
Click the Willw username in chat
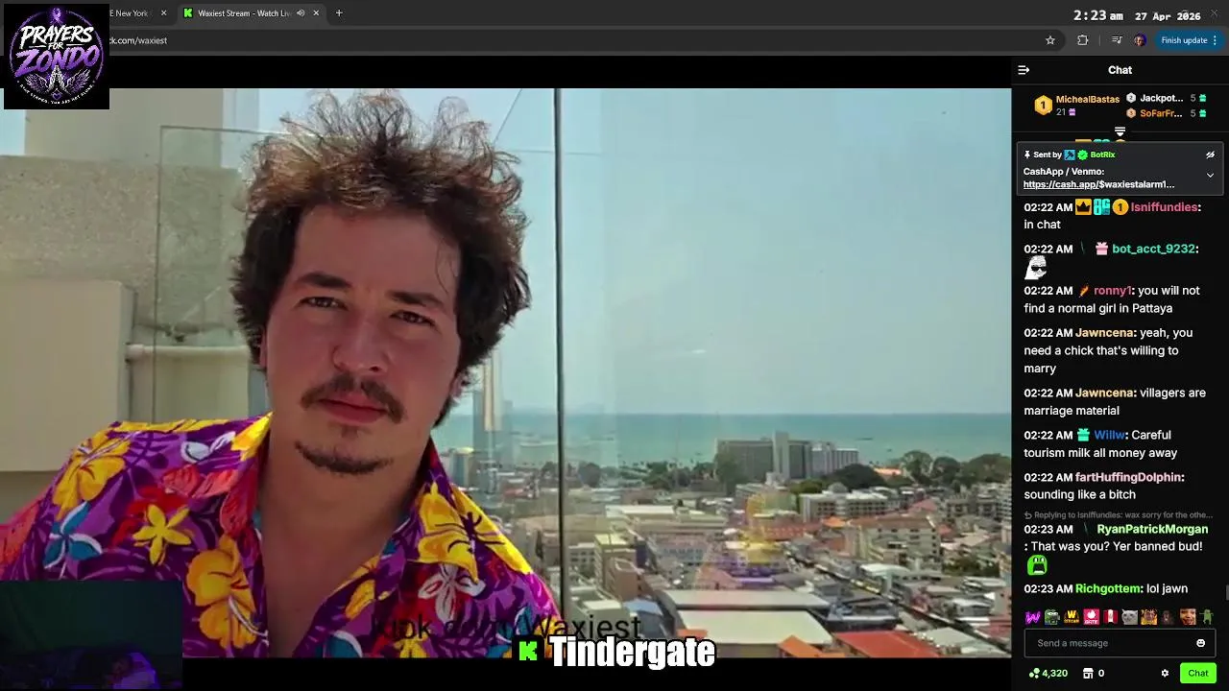click(x=1109, y=435)
